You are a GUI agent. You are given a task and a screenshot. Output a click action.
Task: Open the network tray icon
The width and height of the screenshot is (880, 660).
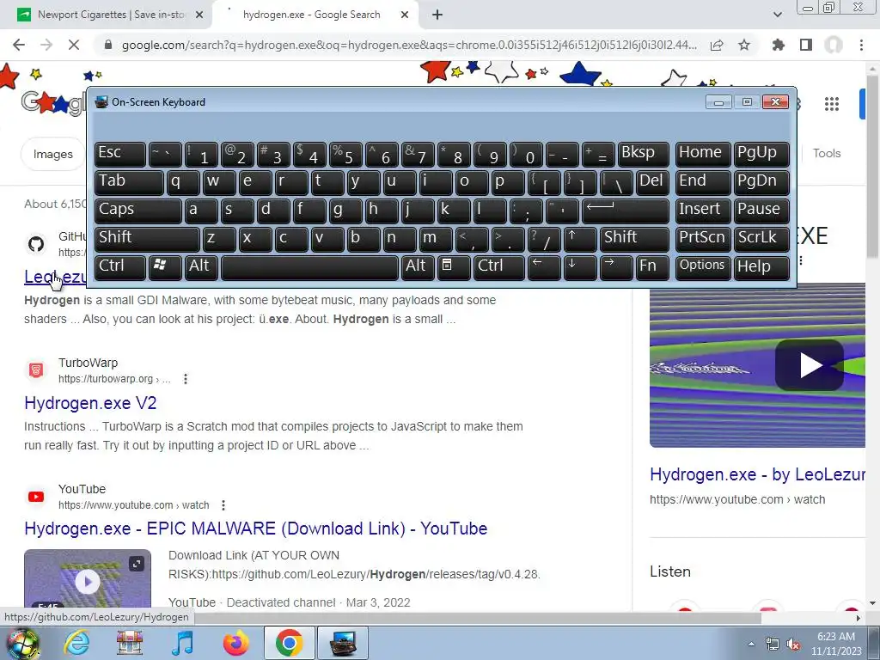click(773, 645)
